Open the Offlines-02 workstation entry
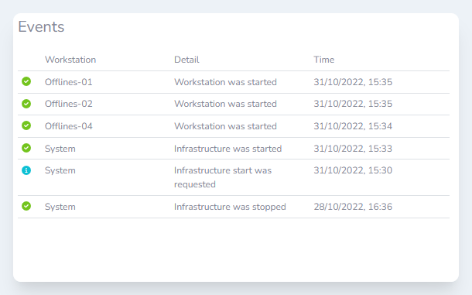 [x=69, y=104]
